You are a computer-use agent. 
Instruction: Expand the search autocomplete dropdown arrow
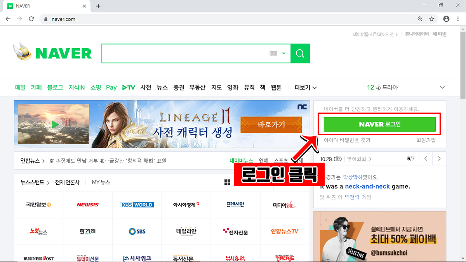(x=284, y=54)
